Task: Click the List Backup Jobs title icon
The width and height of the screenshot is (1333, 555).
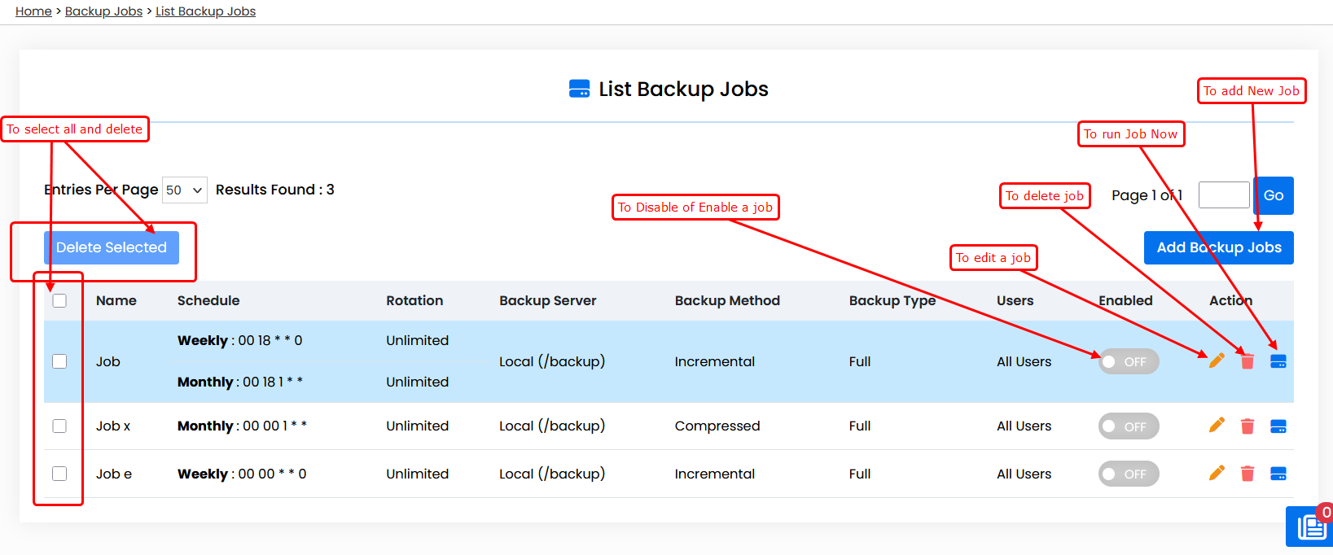Action: [579, 89]
